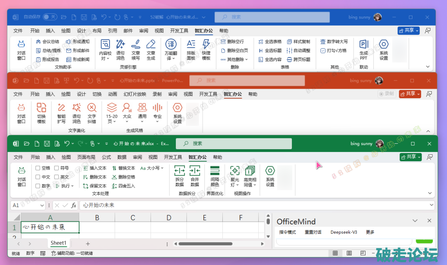Expand Excel Name Box dropdown arrow
The height and width of the screenshot is (265, 447).
42,205
